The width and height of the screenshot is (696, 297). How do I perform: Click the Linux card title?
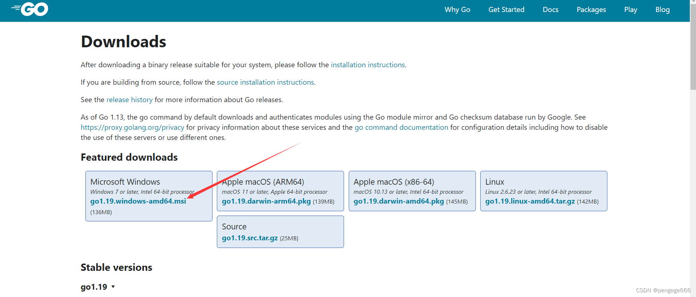click(495, 182)
